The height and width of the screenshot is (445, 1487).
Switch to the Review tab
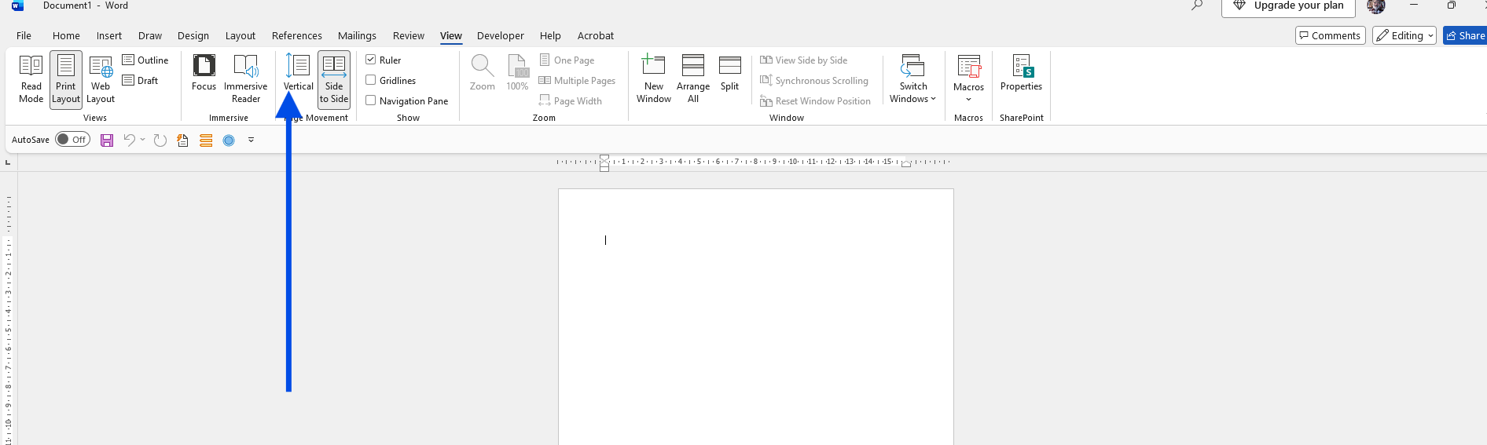click(x=409, y=35)
